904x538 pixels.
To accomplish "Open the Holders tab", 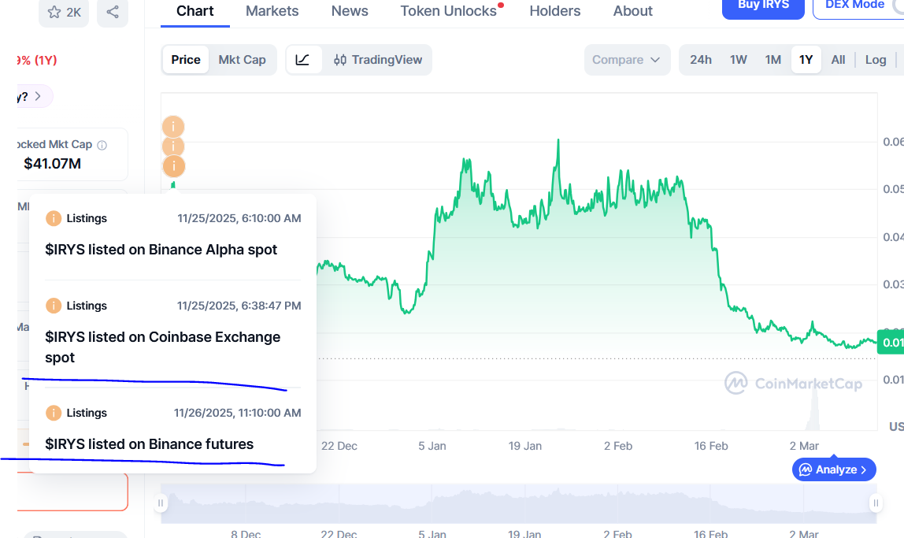I will click(x=555, y=11).
